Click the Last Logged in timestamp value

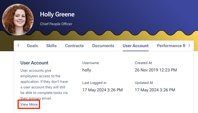(102, 90)
